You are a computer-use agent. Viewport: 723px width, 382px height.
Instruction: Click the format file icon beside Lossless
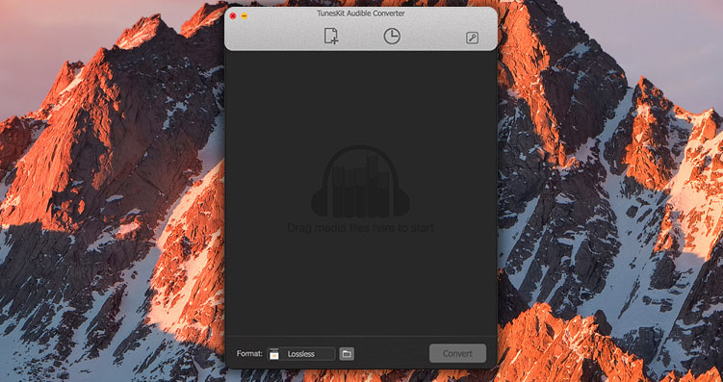click(274, 354)
